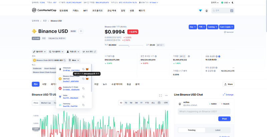Copy the Avalanche C-Chain address
The height and width of the screenshot is (137, 267).
click(x=83, y=89)
